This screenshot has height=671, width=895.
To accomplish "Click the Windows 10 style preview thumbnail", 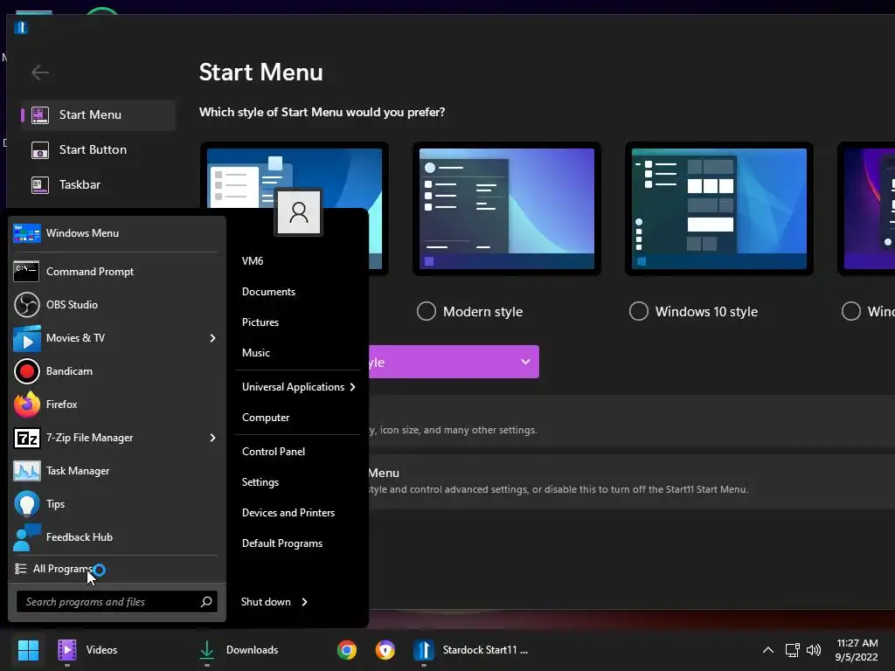I will [718, 209].
